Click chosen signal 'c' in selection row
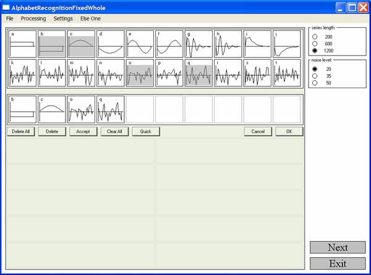371x275 pixels. pyautogui.click(x=52, y=109)
